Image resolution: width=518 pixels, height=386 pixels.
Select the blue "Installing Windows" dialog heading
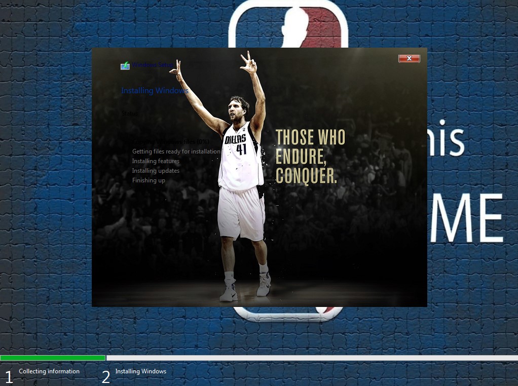point(155,91)
